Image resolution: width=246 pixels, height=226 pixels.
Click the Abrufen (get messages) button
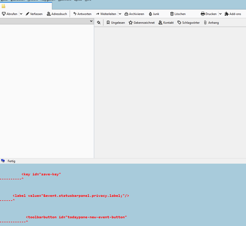[10, 14]
